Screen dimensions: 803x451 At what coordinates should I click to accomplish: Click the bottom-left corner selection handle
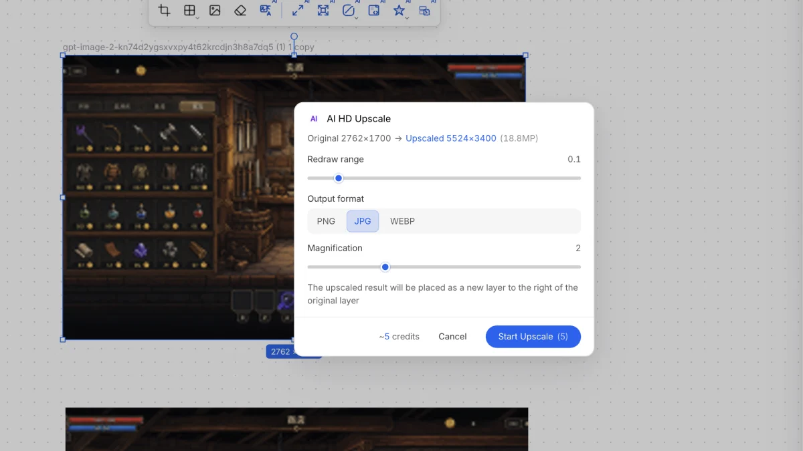coord(63,339)
